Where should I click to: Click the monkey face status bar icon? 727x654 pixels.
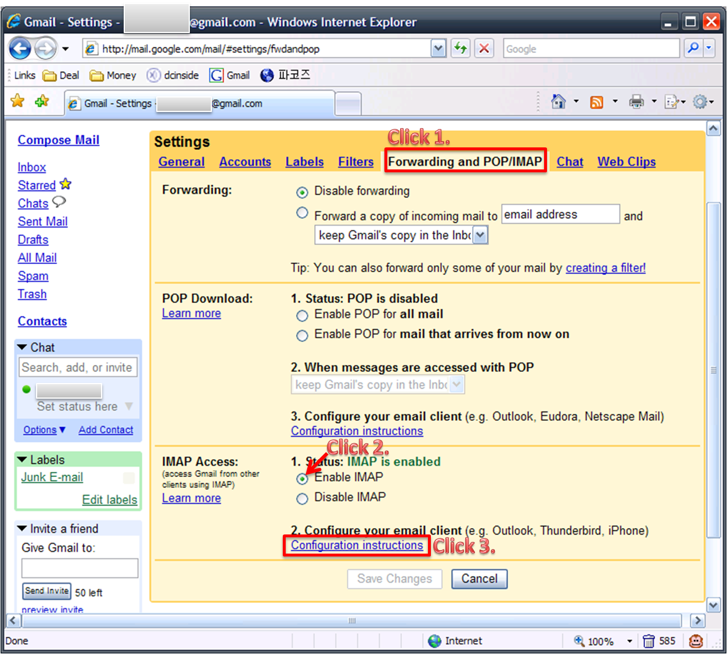(696, 641)
